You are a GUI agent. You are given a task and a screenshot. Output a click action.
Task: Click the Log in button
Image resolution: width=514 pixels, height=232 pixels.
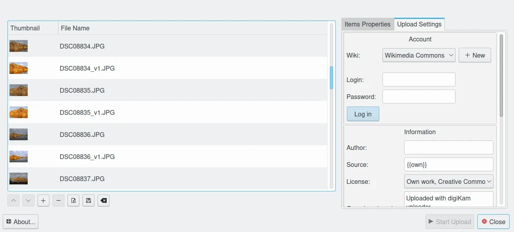click(x=363, y=114)
